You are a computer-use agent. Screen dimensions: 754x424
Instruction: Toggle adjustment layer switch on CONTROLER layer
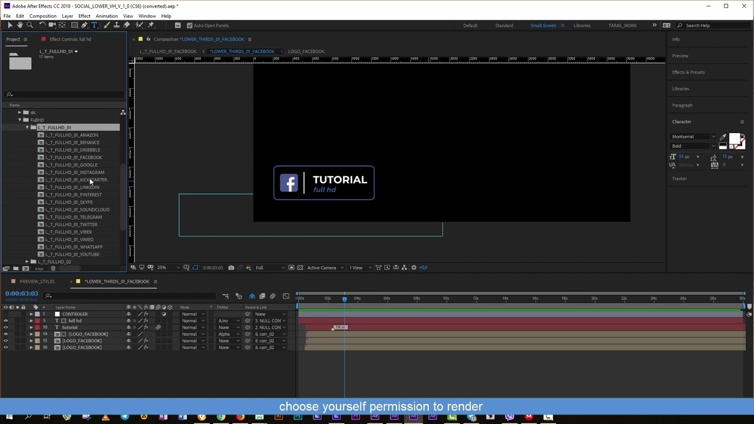coord(164,314)
